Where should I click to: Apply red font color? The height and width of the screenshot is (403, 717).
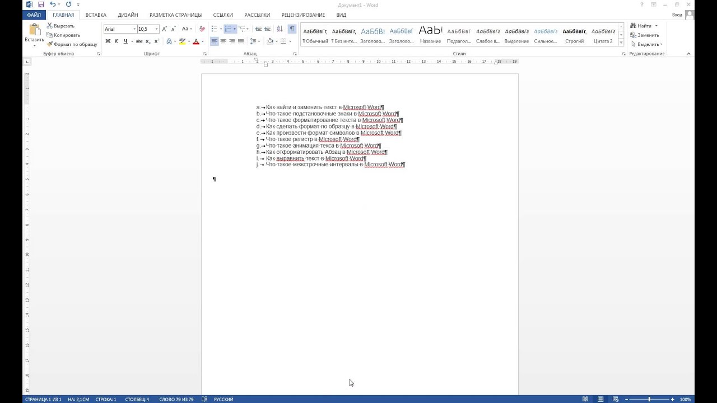[x=195, y=41]
